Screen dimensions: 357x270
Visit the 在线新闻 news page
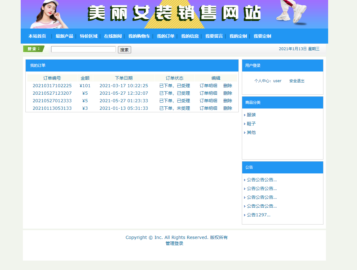pos(112,36)
